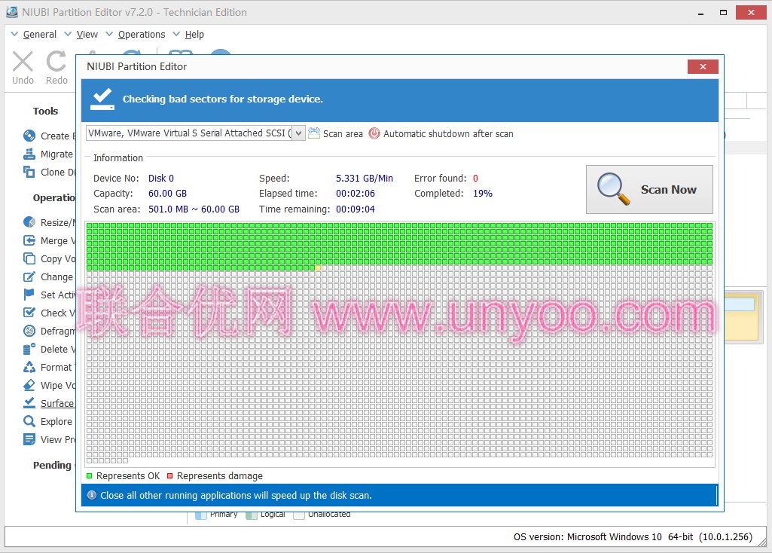Click the Device No value Disk 0
This screenshot has height=553, width=772.
tap(161, 179)
